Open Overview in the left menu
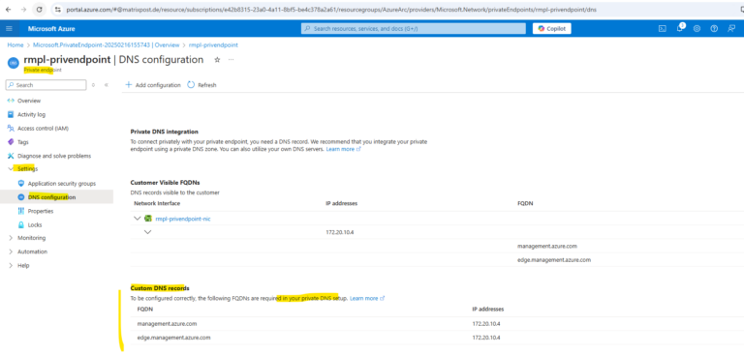The image size is (744, 355). pos(29,101)
